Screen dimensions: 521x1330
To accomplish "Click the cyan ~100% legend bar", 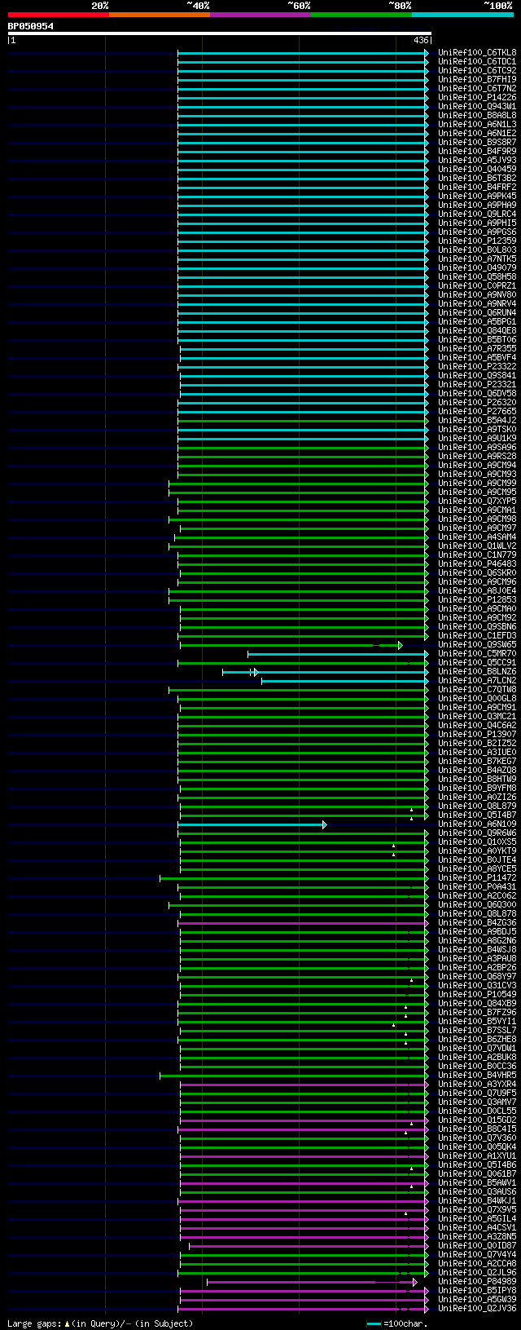I will 462,15.
